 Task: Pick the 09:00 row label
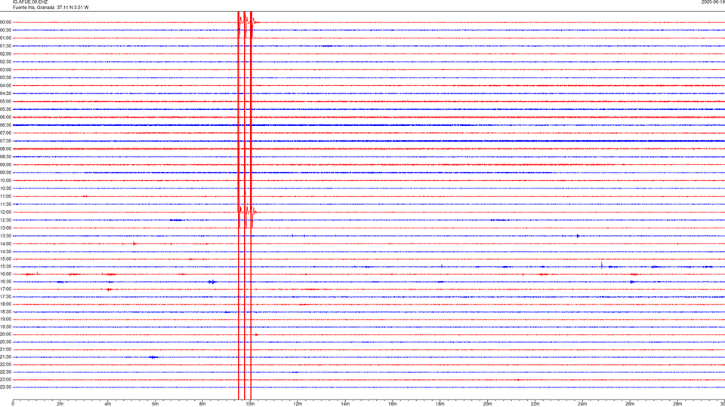point(5,165)
